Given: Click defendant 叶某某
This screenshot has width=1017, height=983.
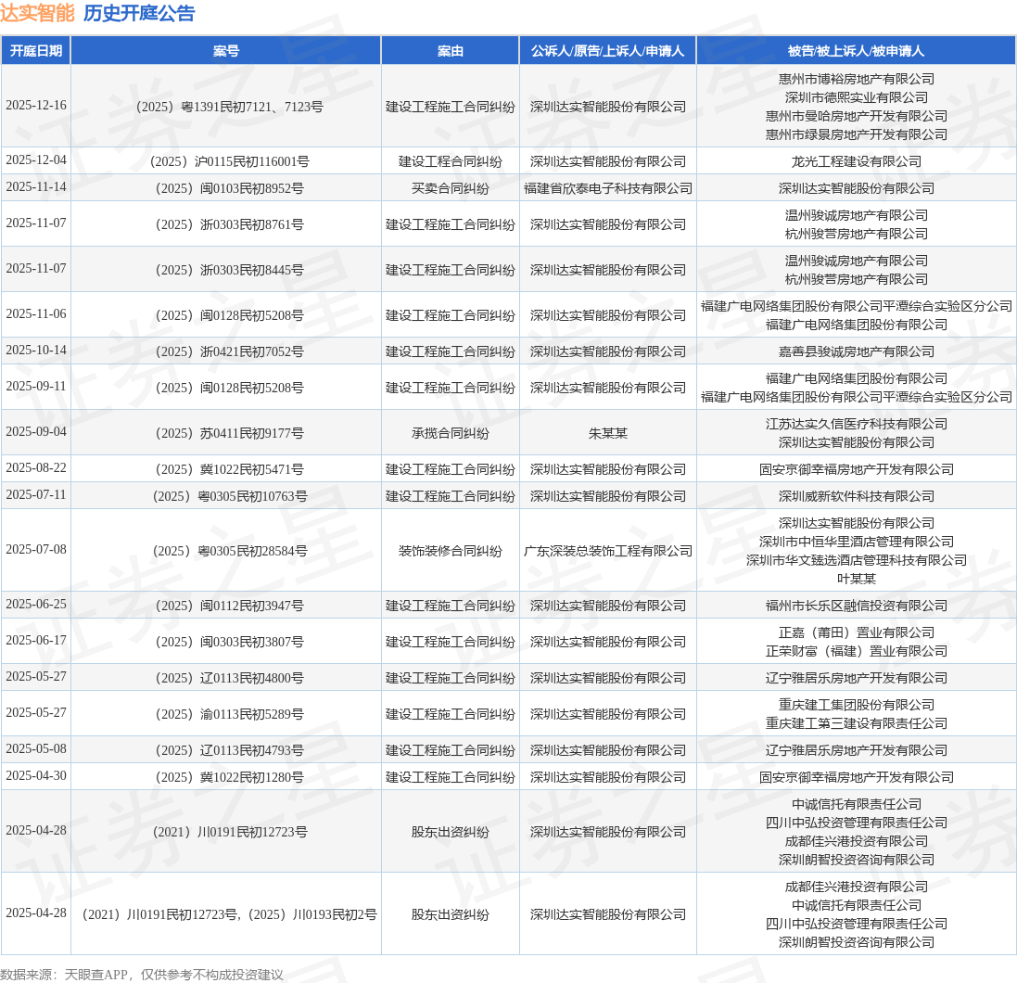Looking at the screenshot, I should tap(856, 579).
